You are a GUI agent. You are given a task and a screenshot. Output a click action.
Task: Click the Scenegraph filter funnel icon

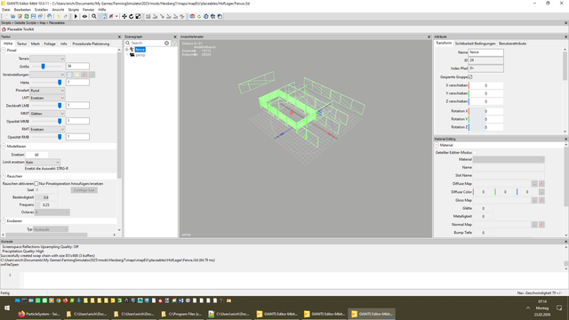tap(174, 43)
